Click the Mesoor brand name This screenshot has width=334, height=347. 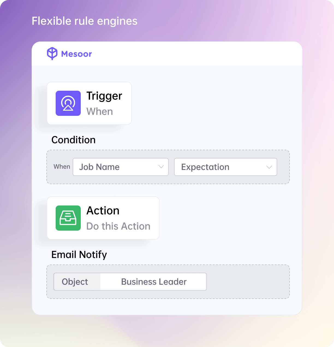[x=77, y=54]
